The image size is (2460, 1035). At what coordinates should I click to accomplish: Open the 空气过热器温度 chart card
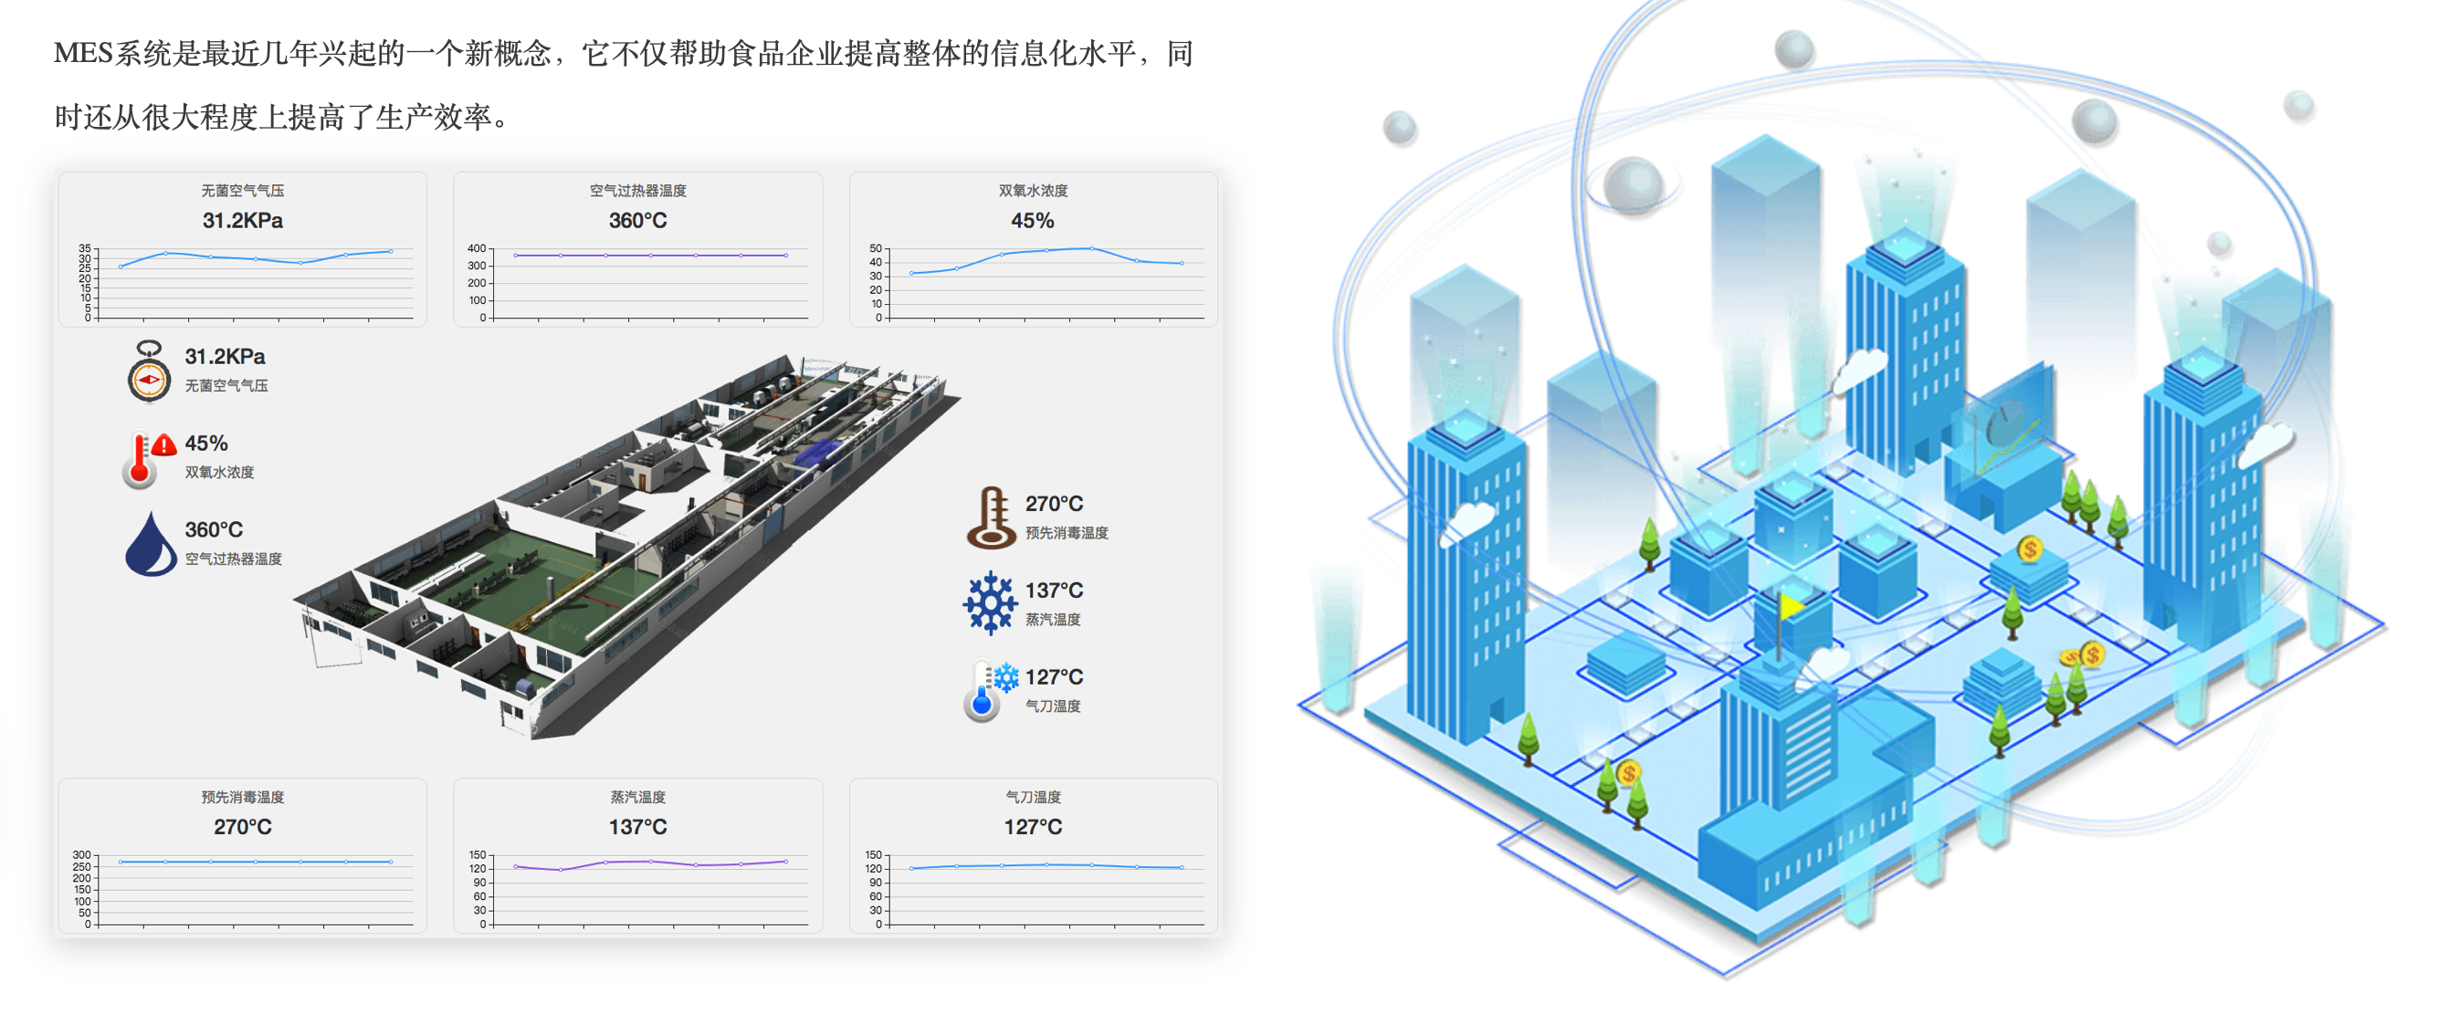click(637, 249)
